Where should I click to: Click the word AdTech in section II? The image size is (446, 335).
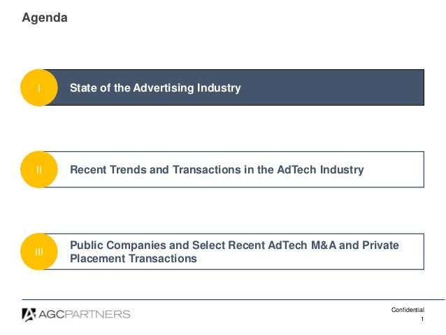click(296, 170)
